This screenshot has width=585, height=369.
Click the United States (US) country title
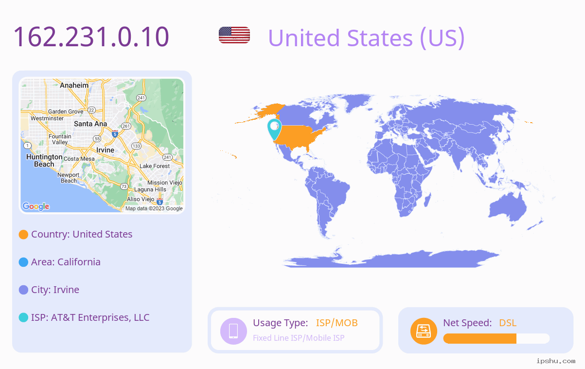point(366,38)
